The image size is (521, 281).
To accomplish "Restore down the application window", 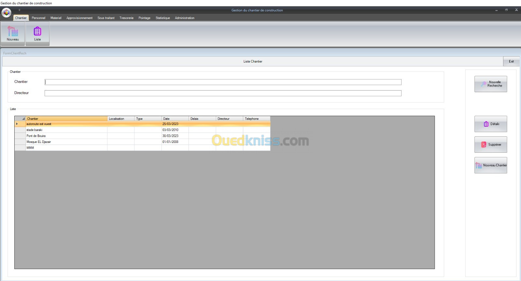I will click(506, 10).
